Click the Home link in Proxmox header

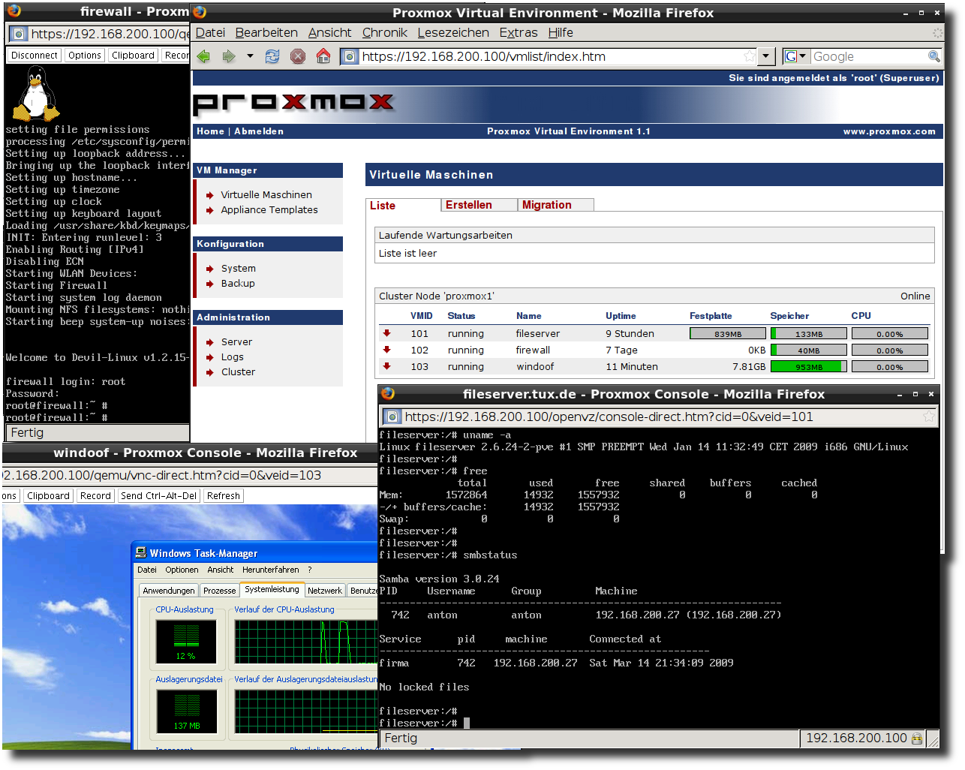(210, 131)
